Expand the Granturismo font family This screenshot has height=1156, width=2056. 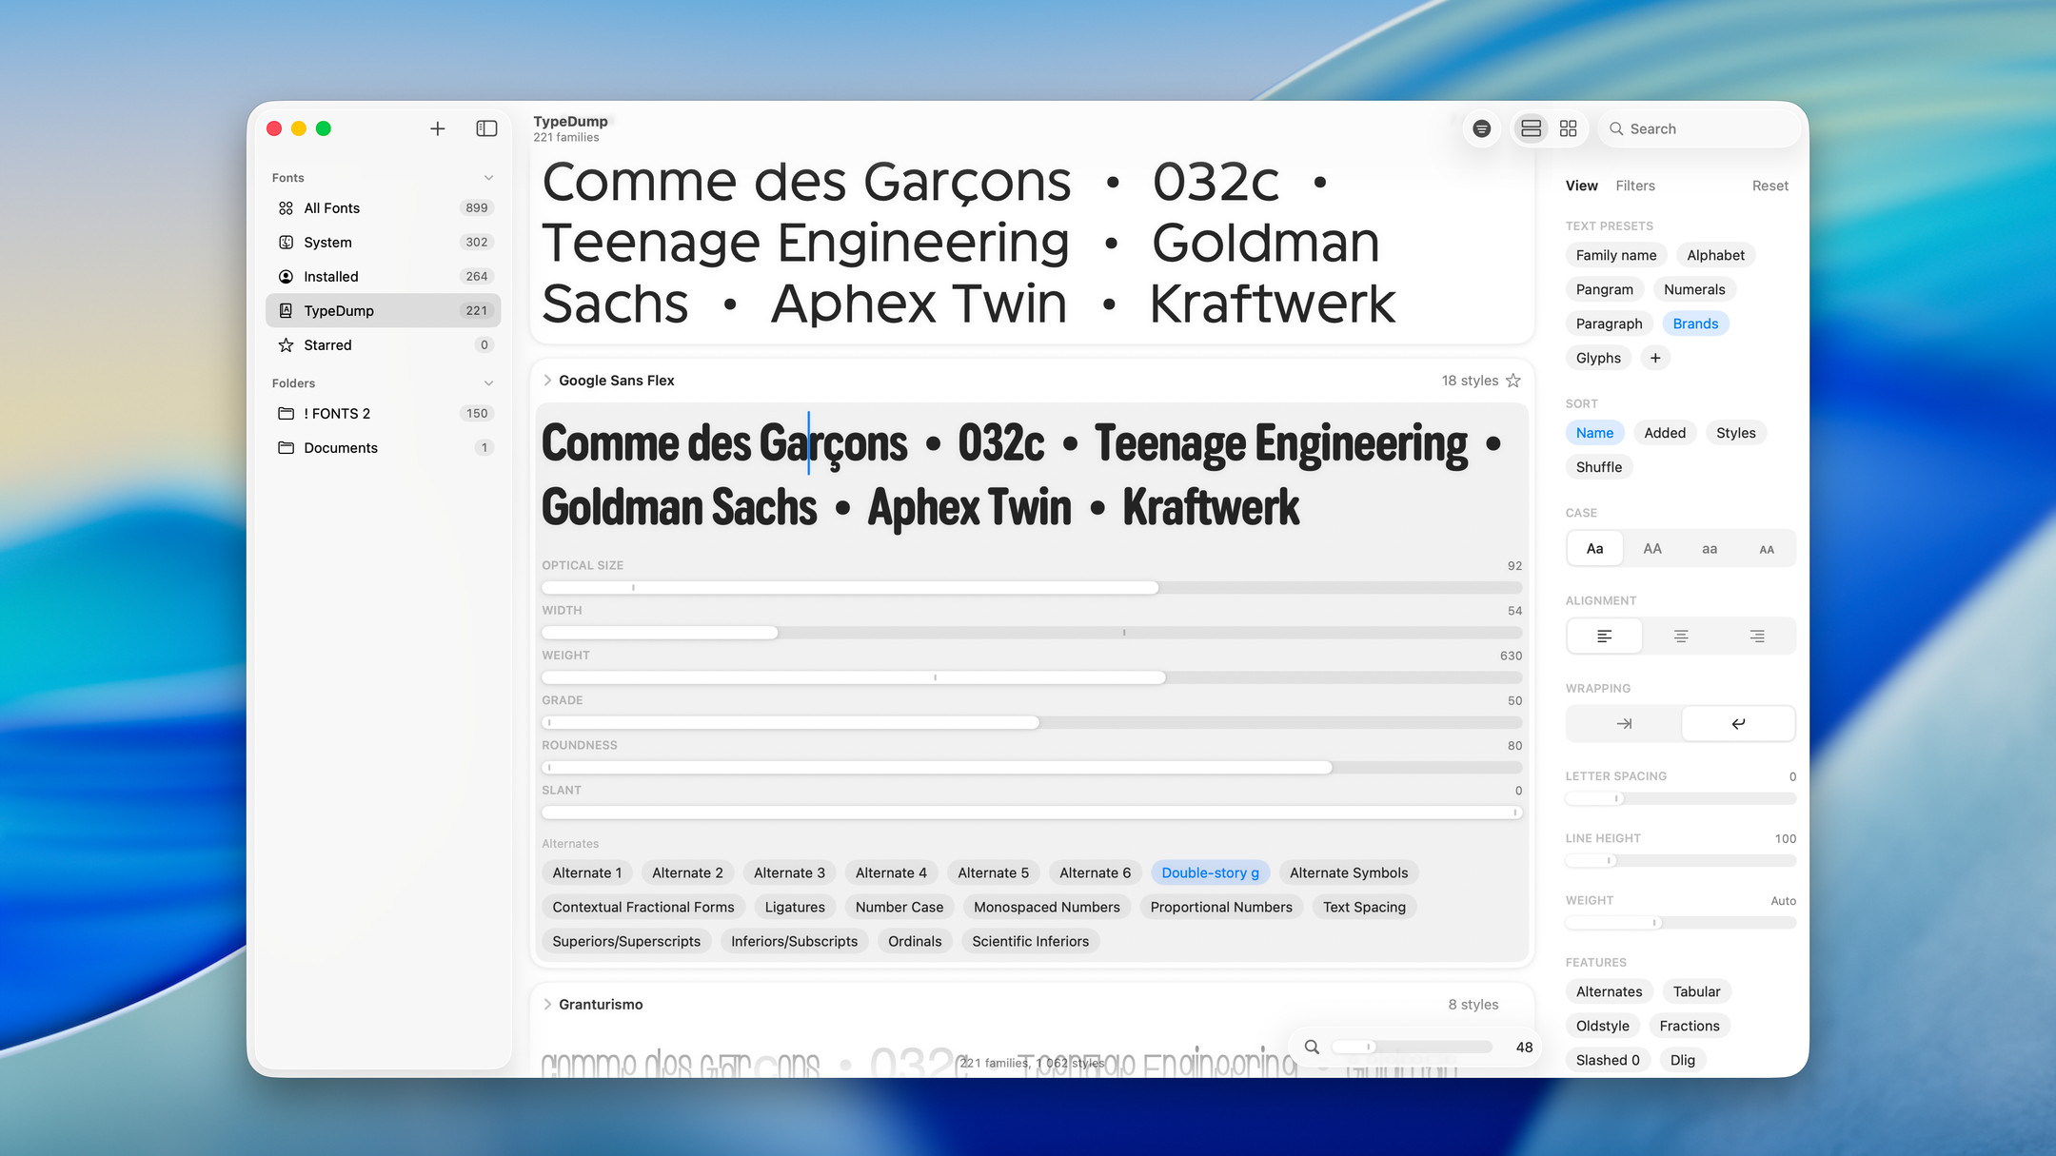(x=547, y=1005)
